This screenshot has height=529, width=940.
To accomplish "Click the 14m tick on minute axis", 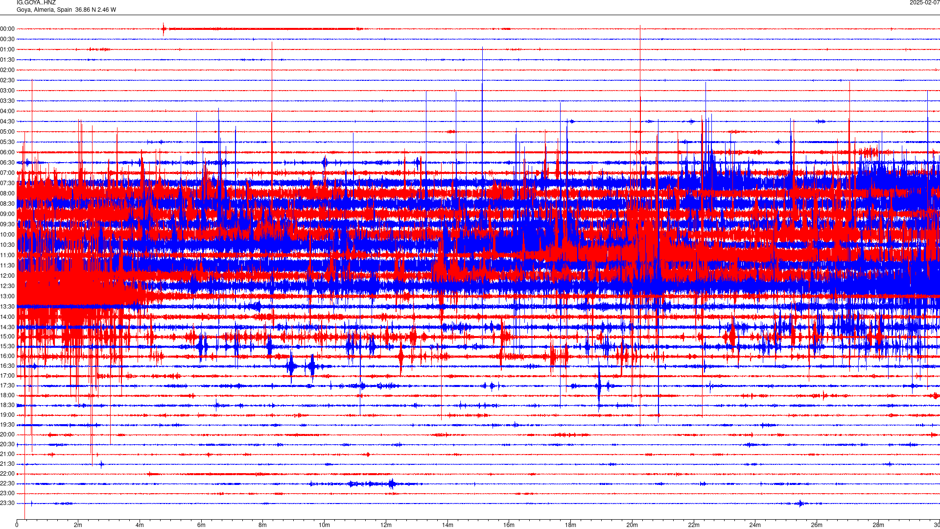I will [447, 525].
